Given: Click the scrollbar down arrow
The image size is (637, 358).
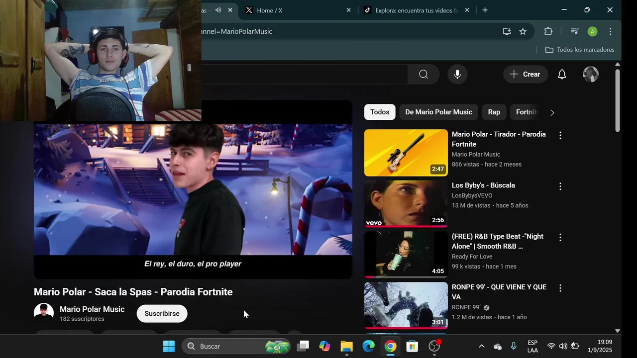Looking at the screenshot, I should [618, 331].
